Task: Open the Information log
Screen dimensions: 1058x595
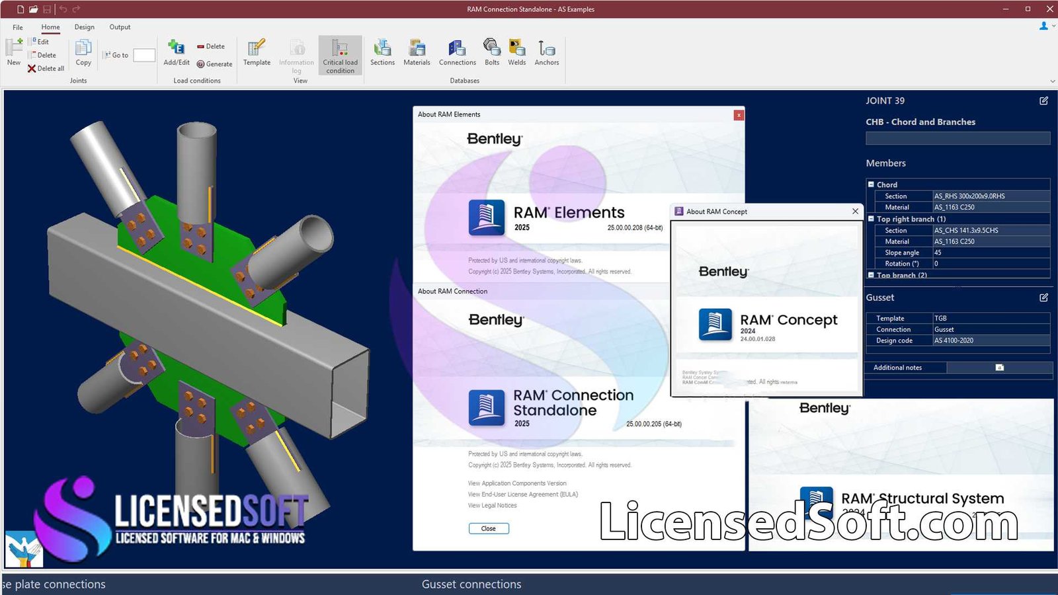Action: click(296, 56)
